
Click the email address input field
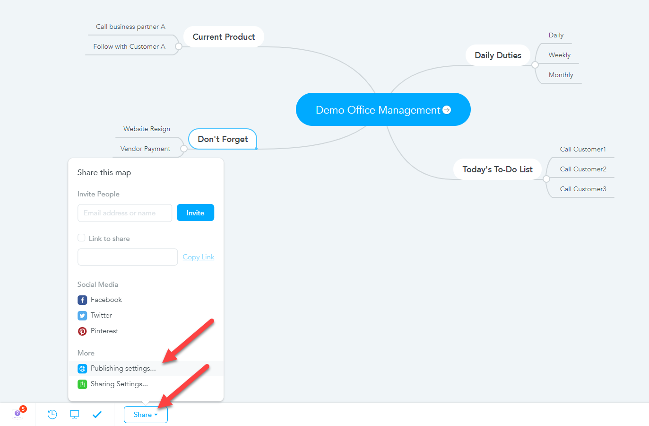(x=124, y=213)
